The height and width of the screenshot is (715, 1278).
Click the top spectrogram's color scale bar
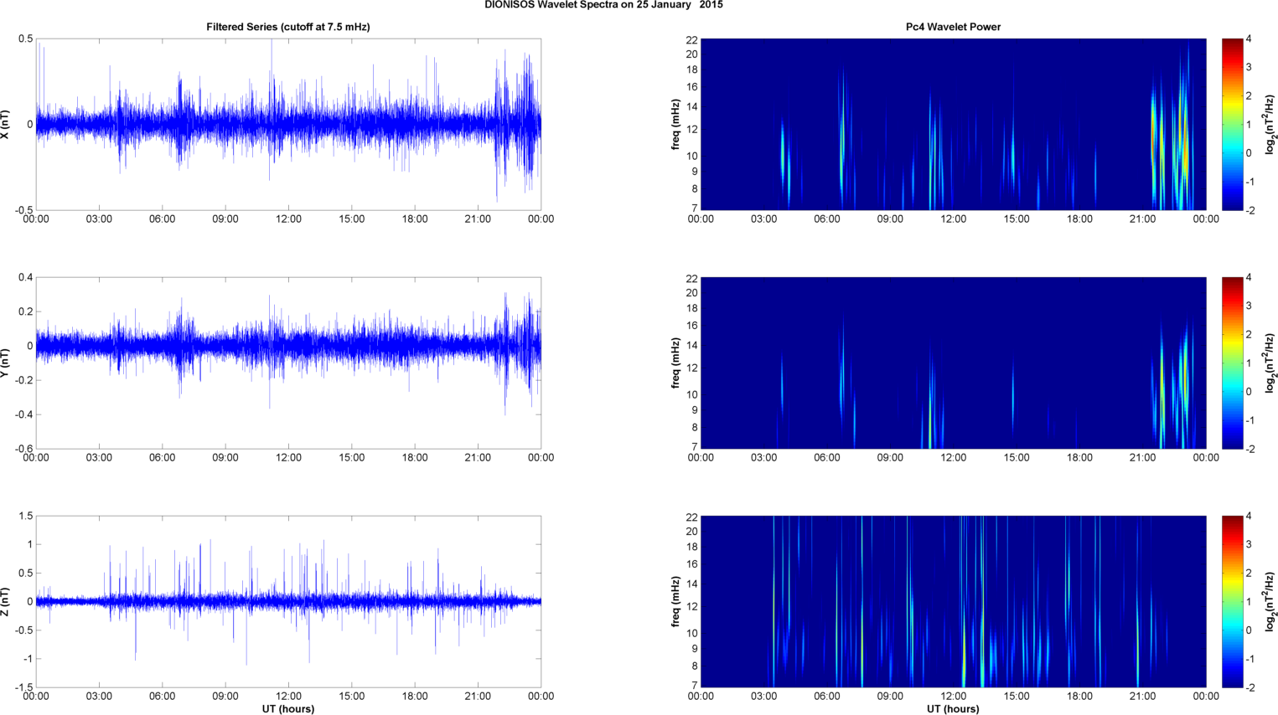point(1232,124)
